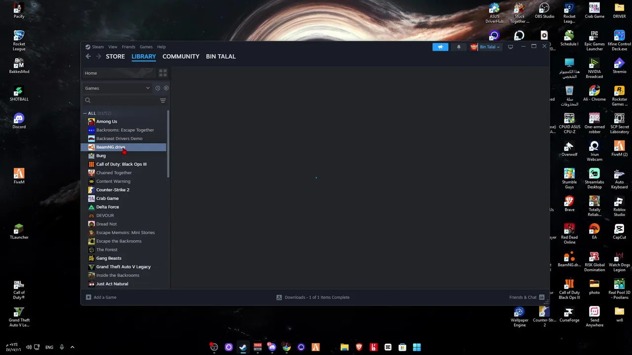Open File Explorer from taskbar
Viewport: 632px width, 355px height.
click(345, 347)
